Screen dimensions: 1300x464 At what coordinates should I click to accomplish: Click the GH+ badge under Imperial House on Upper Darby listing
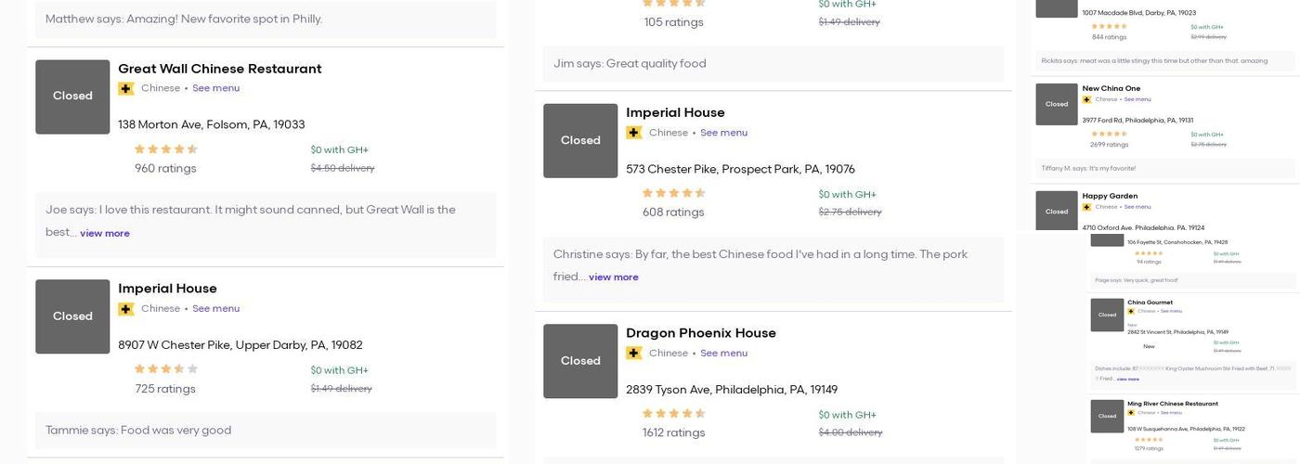pos(126,309)
